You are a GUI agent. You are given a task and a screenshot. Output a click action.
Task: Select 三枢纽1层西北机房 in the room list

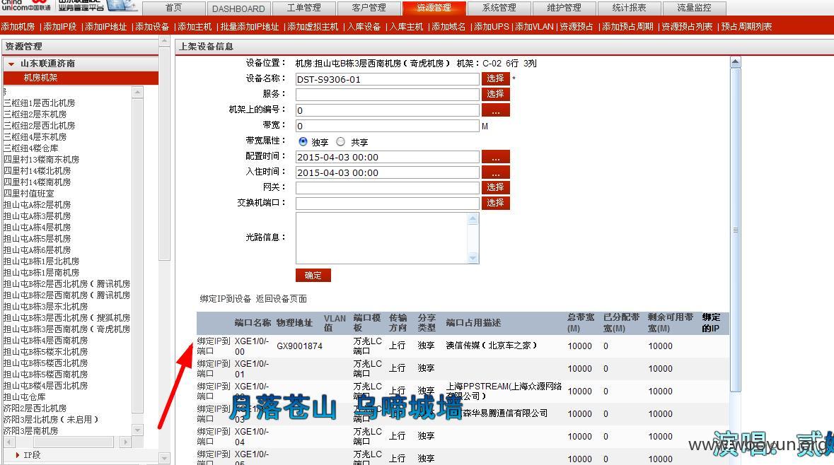[40, 103]
